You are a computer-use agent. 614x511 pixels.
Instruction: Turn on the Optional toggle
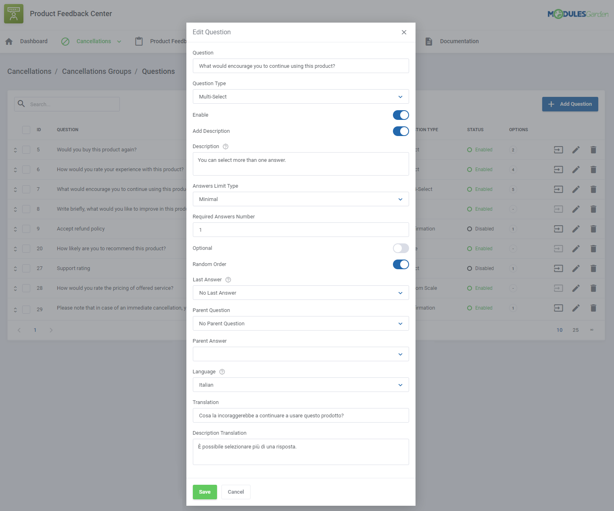[401, 248]
